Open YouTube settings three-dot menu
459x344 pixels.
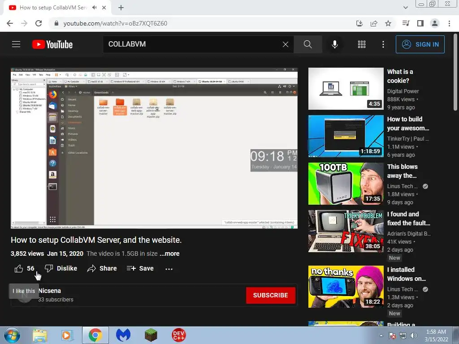383,44
